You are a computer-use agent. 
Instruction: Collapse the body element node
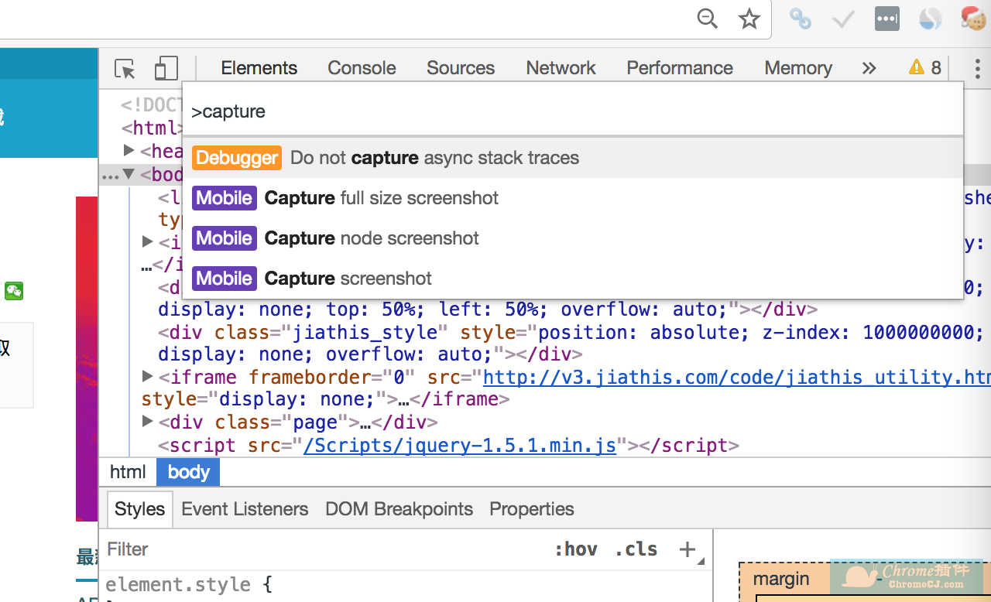click(129, 175)
